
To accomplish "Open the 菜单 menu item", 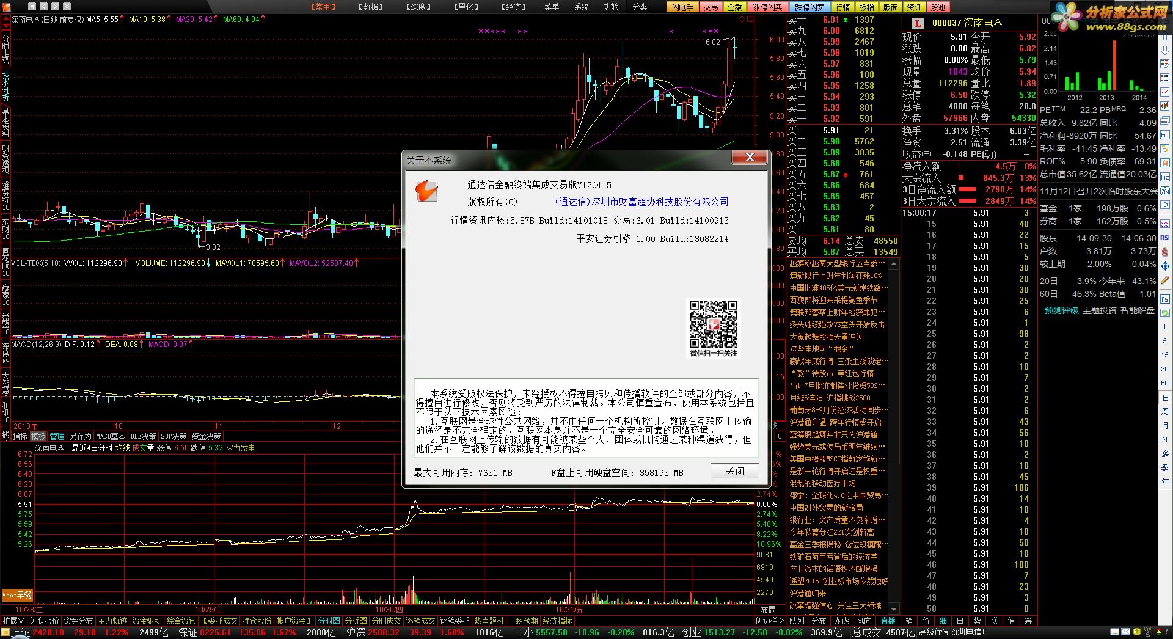I will (552, 7).
